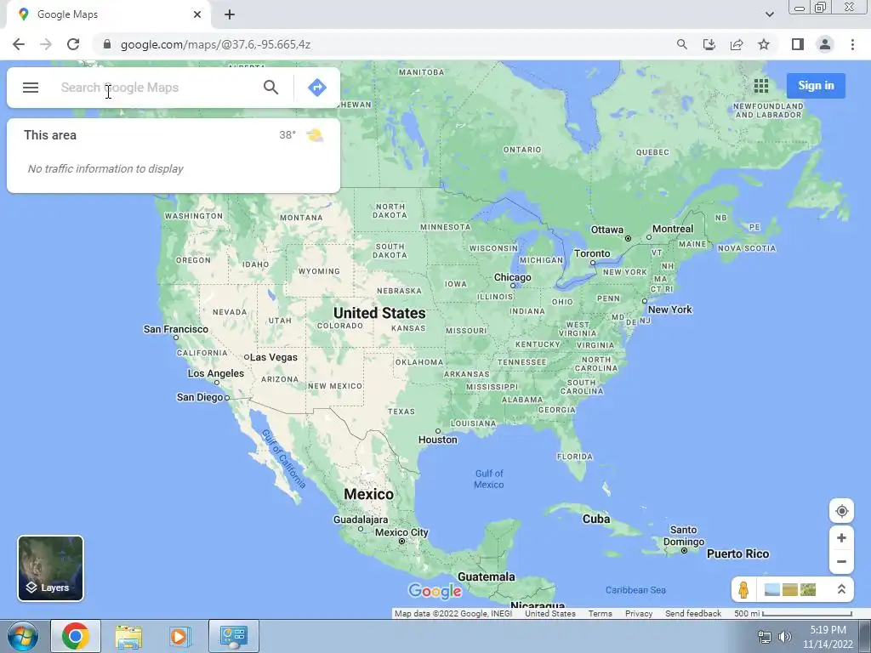Open the Layers satellite thumbnail
The image size is (871, 653).
click(x=50, y=568)
